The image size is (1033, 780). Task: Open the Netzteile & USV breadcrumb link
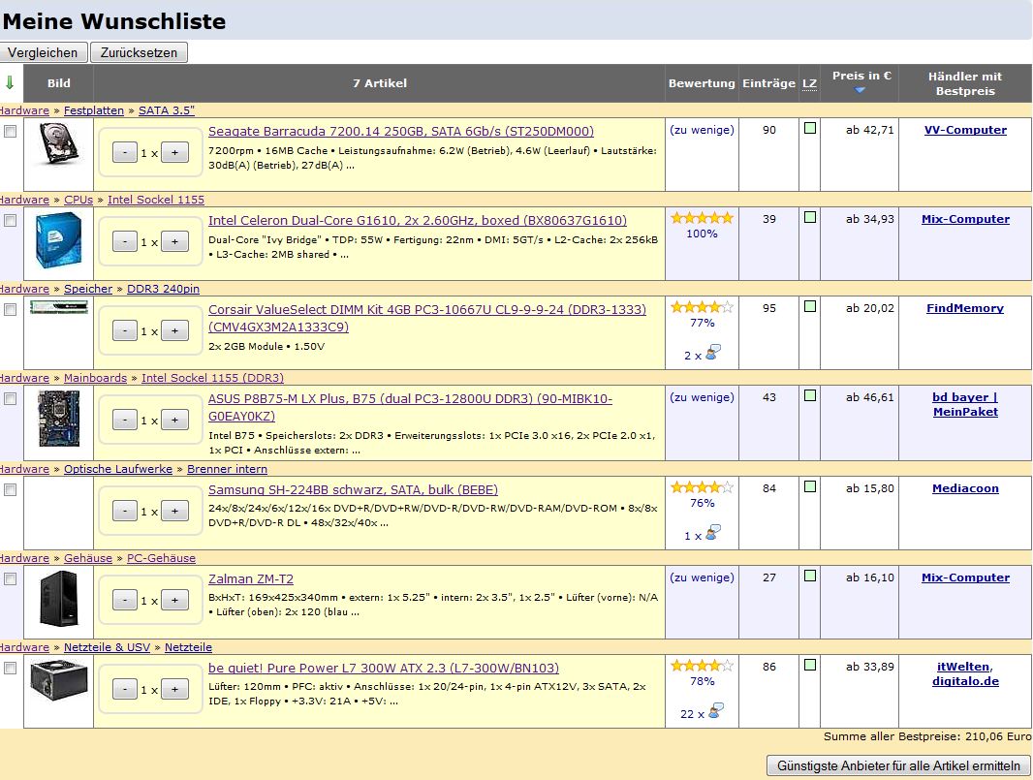[x=107, y=647]
